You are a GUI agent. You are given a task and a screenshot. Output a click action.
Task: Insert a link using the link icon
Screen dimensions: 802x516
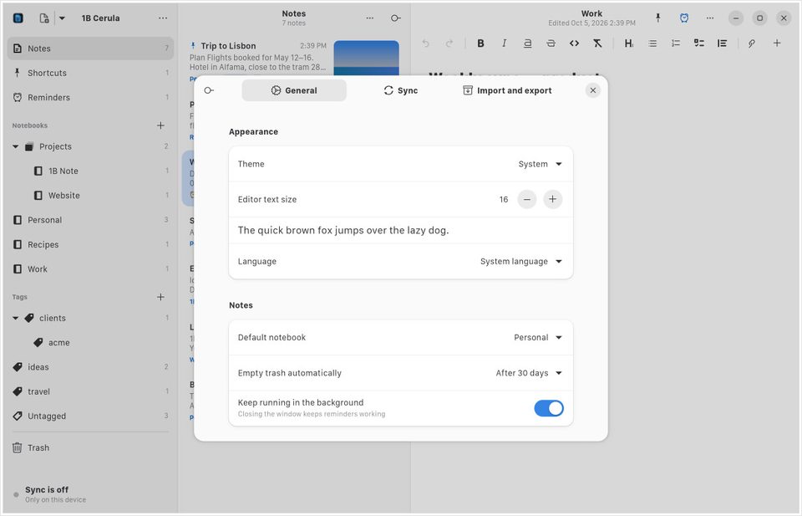pyautogui.click(x=751, y=43)
